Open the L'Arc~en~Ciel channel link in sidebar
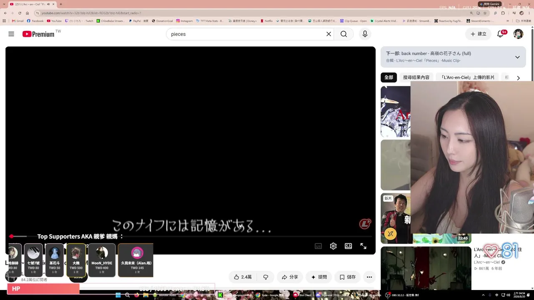This screenshot has width=534, height=300. pos(487,262)
